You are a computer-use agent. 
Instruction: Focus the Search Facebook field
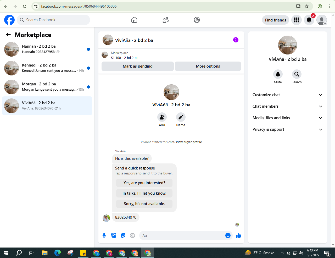[53, 20]
